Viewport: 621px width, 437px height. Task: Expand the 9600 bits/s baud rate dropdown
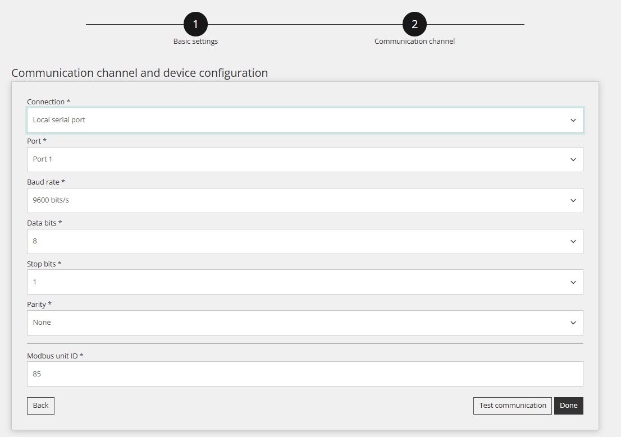[x=305, y=201]
